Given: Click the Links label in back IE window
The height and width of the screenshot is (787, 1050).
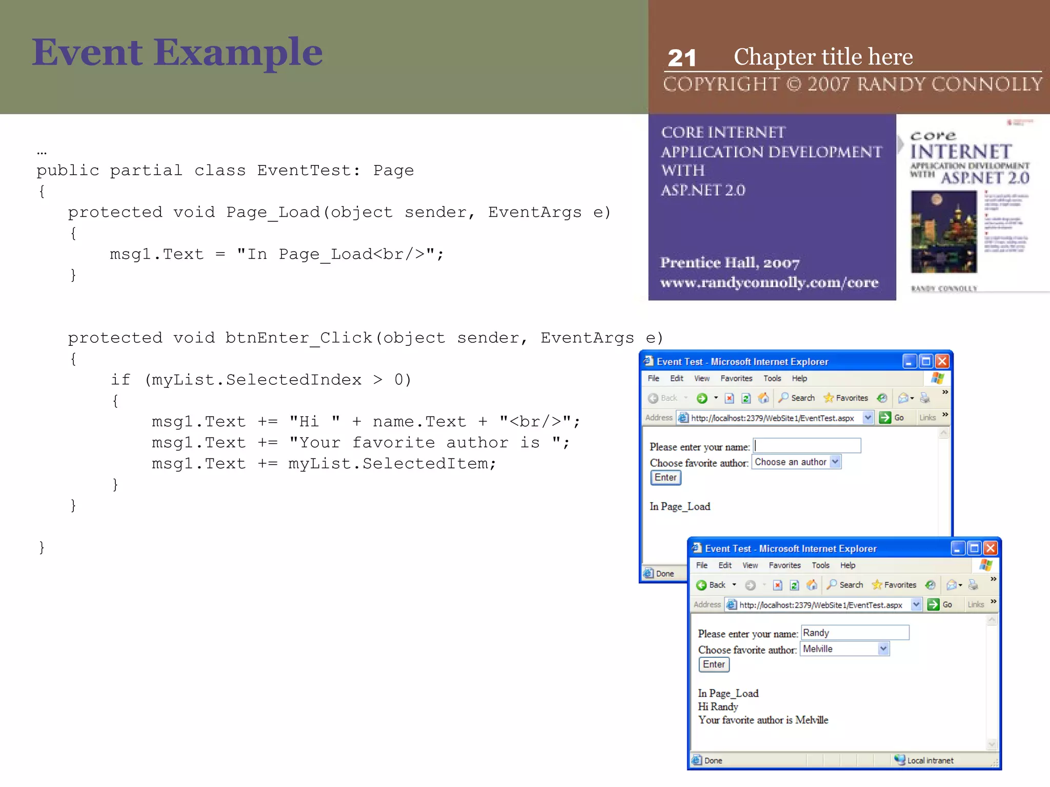Looking at the screenshot, I should point(927,418).
